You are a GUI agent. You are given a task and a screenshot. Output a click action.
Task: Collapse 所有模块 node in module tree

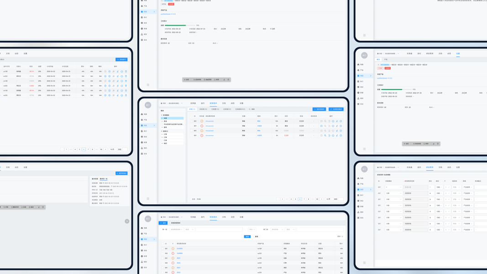click(x=162, y=115)
